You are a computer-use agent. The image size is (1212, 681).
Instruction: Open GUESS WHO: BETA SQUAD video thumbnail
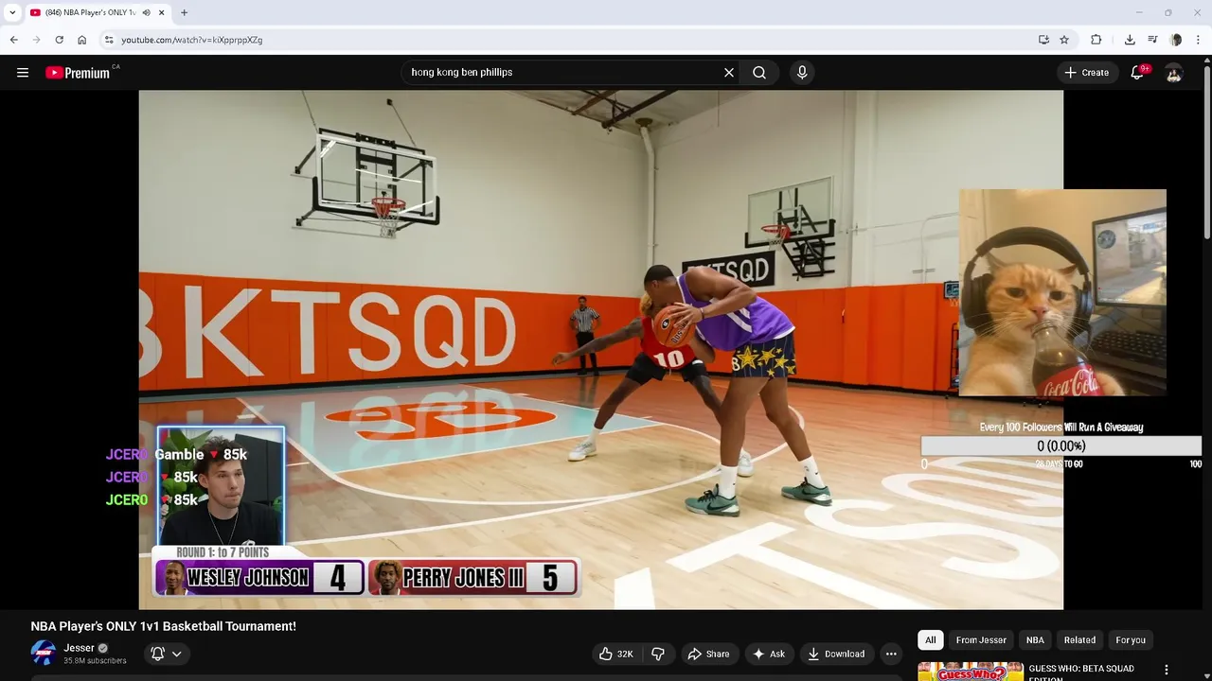tap(971, 672)
